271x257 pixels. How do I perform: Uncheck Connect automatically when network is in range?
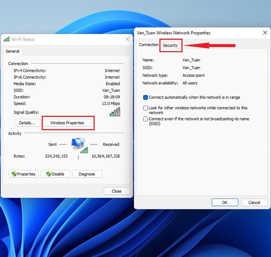[146, 97]
